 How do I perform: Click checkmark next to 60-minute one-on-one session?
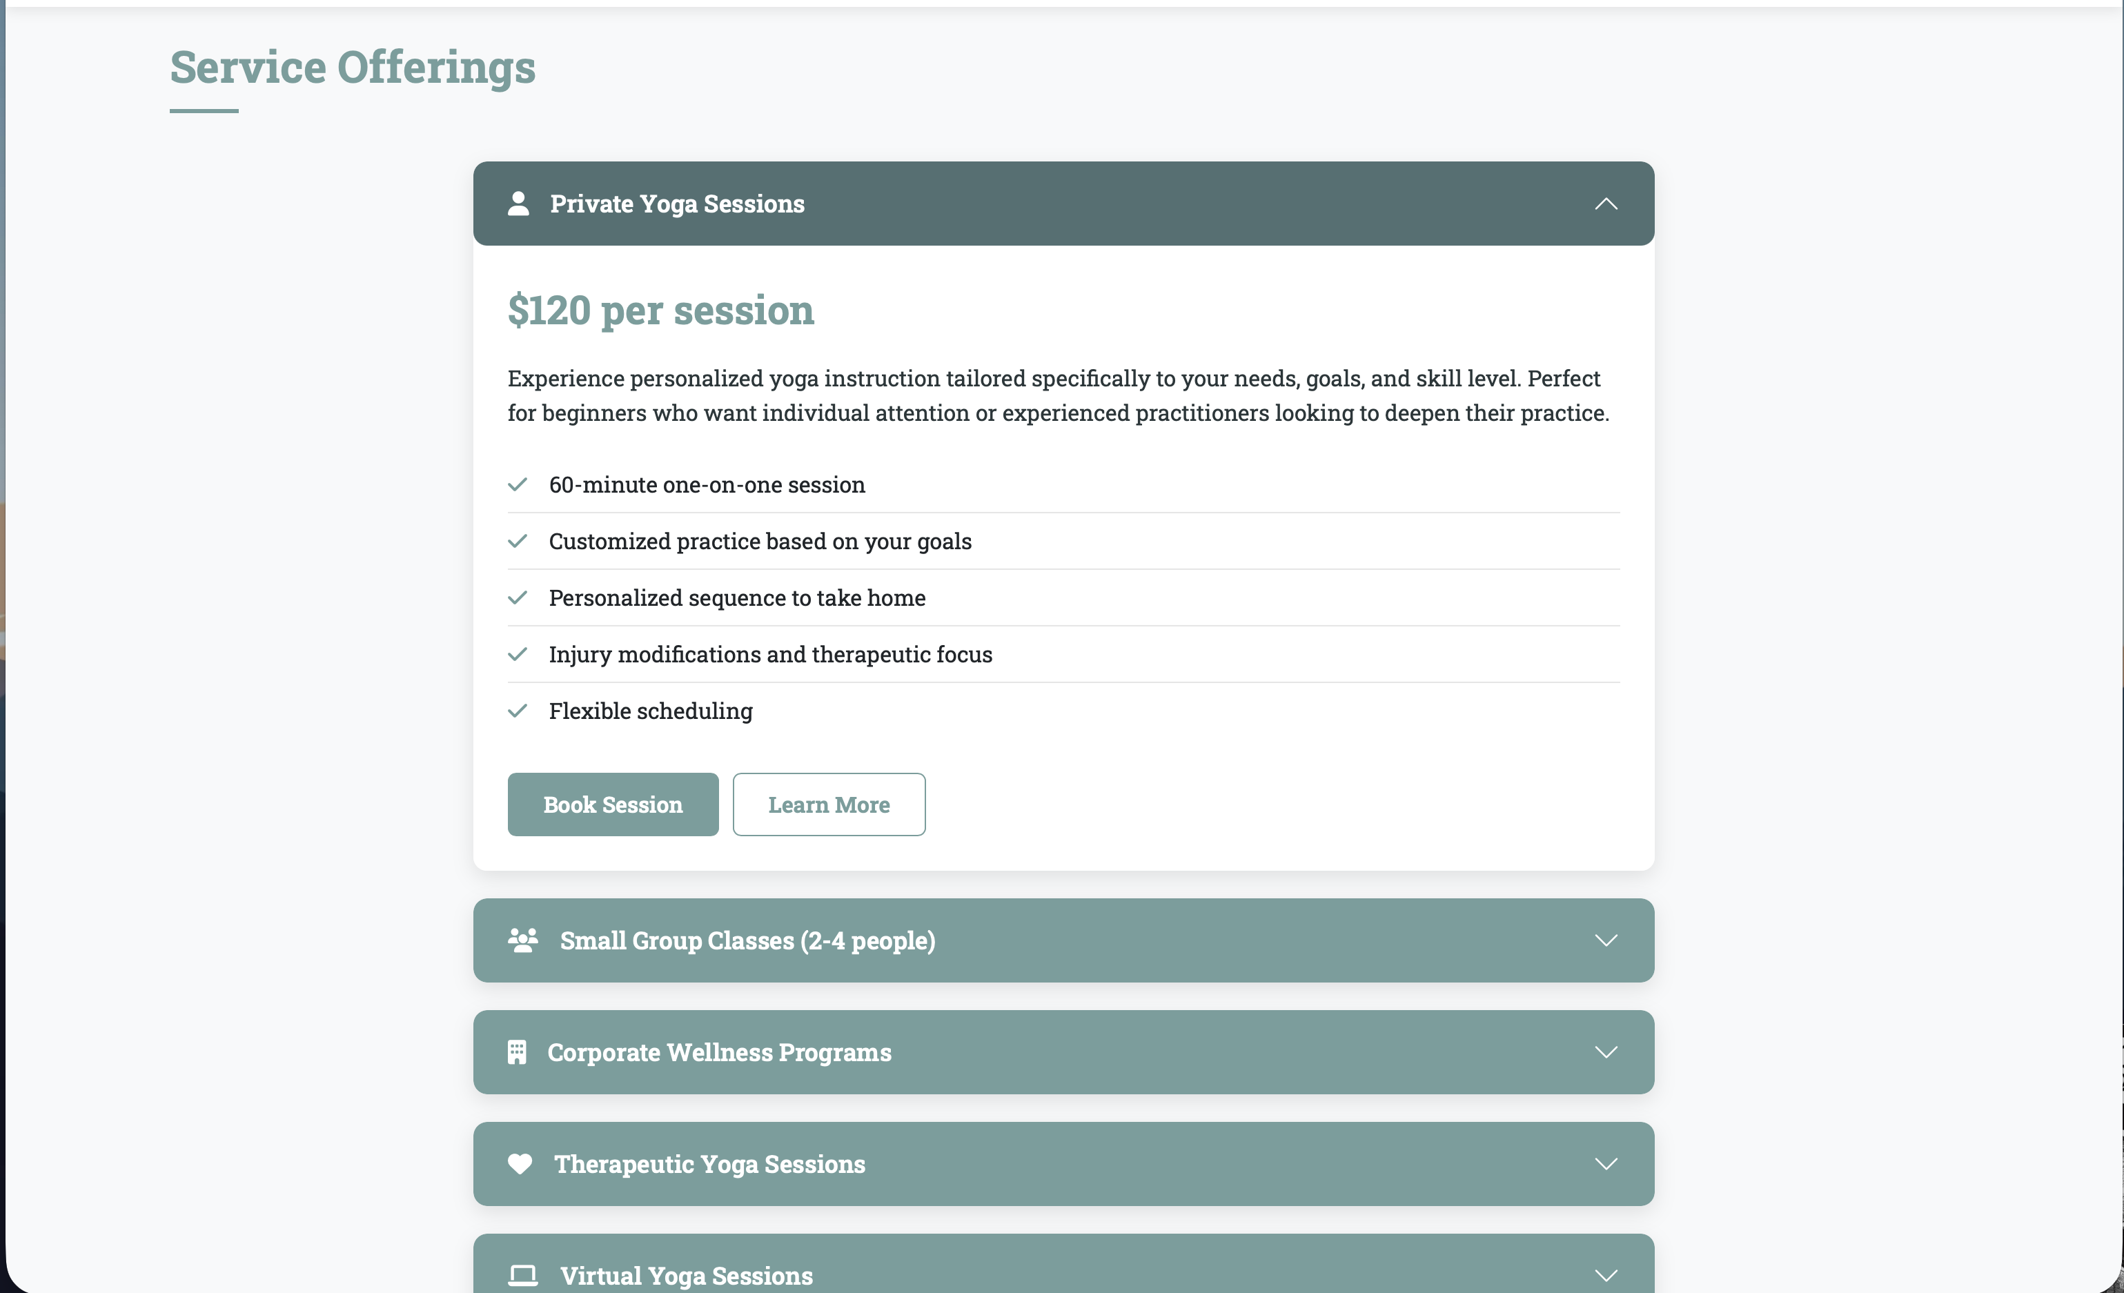coord(518,484)
